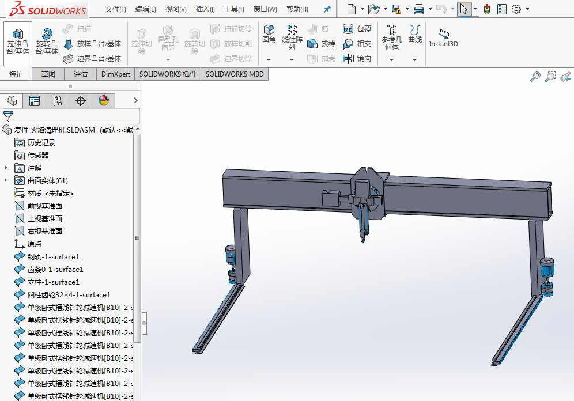Open the Fillet (圆角) dropdown arrow
The image size is (574, 401).
point(269,60)
